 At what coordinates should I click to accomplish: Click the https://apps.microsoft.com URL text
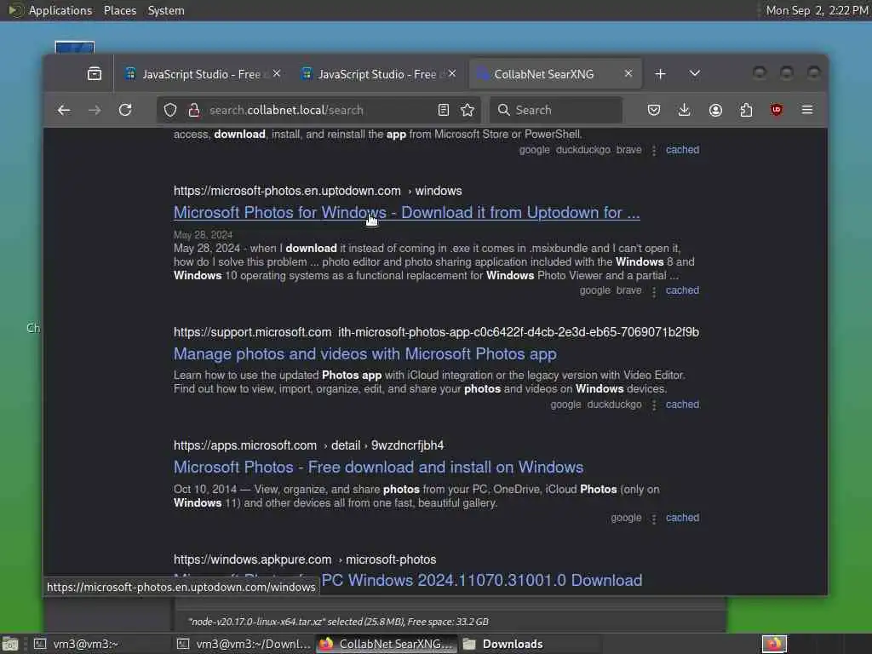click(x=245, y=445)
